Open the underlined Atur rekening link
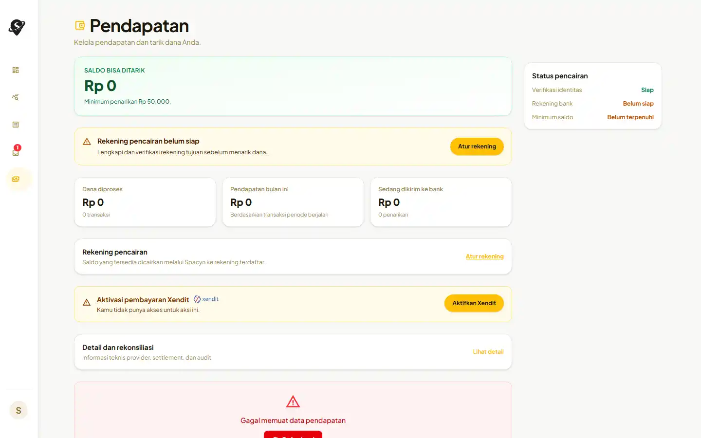The width and height of the screenshot is (701, 438). tap(485, 256)
